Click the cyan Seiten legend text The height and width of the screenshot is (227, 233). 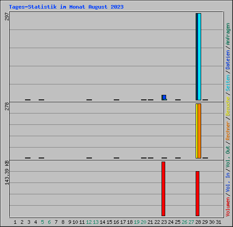(x=228, y=83)
